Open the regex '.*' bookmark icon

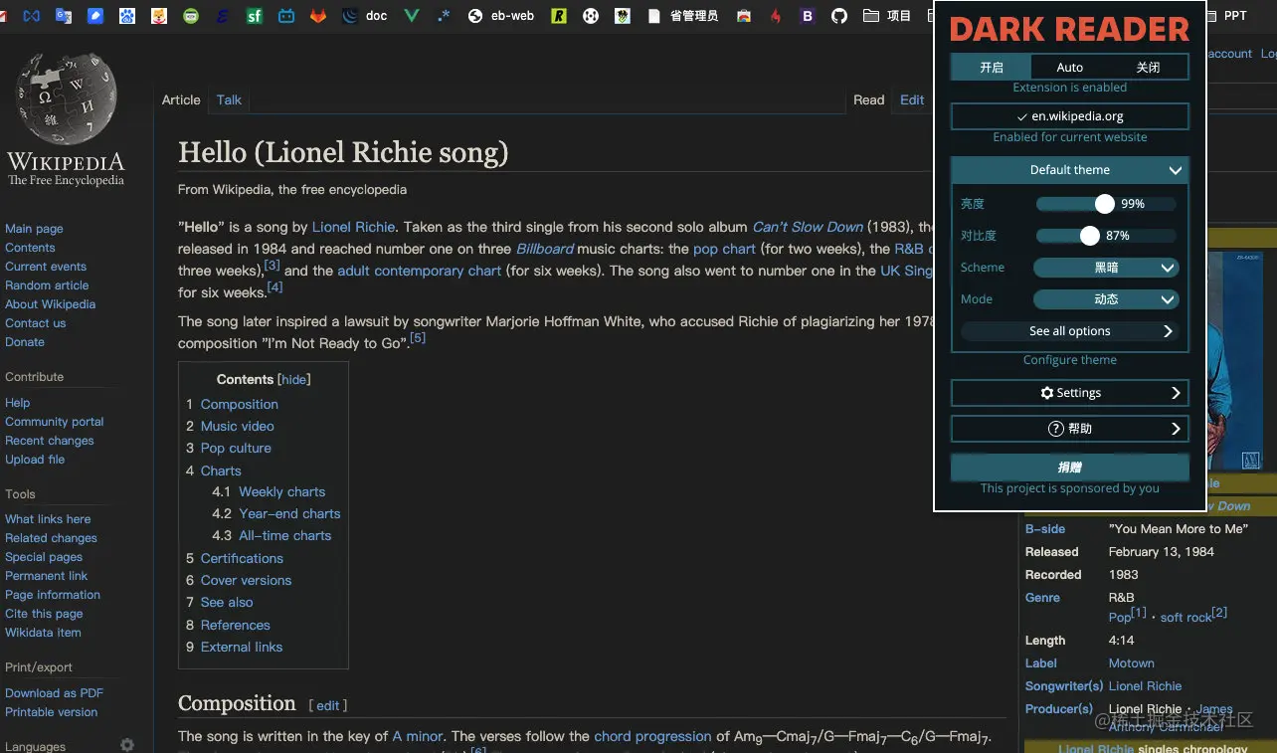coord(444,16)
